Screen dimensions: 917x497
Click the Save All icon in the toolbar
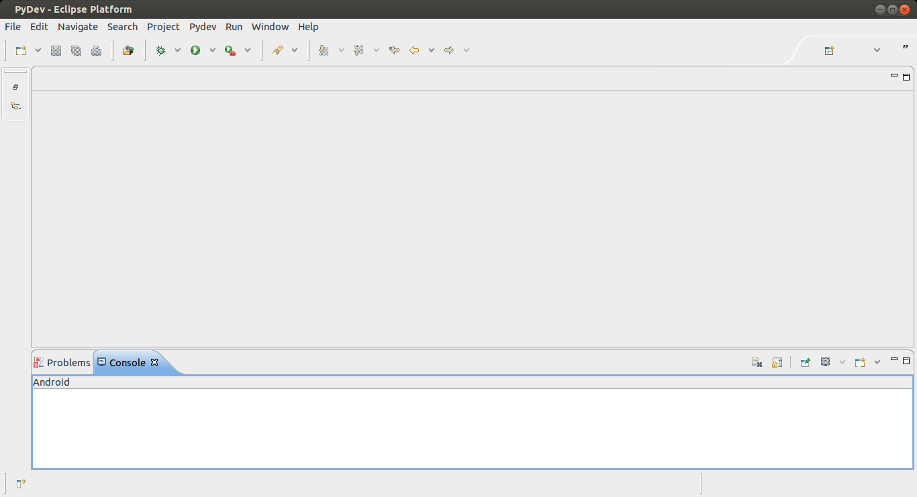pyautogui.click(x=77, y=50)
